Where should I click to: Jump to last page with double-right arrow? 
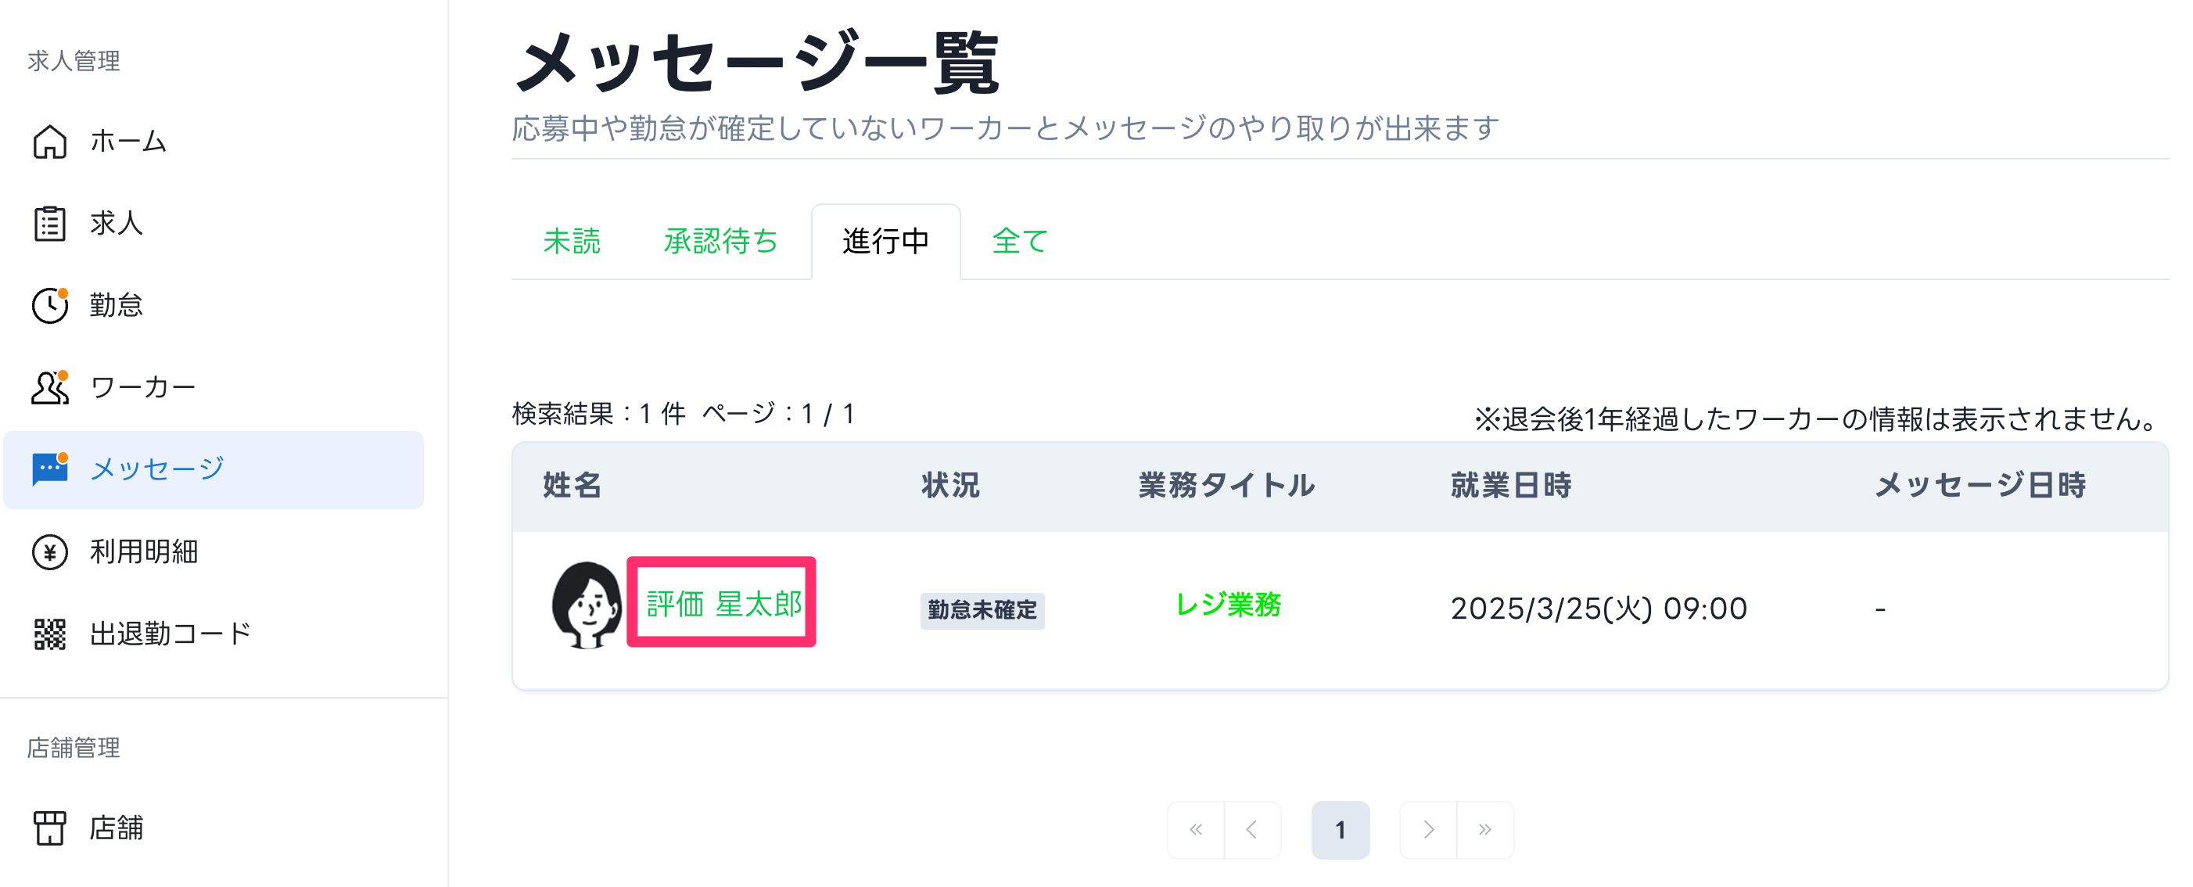[x=1484, y=830]
